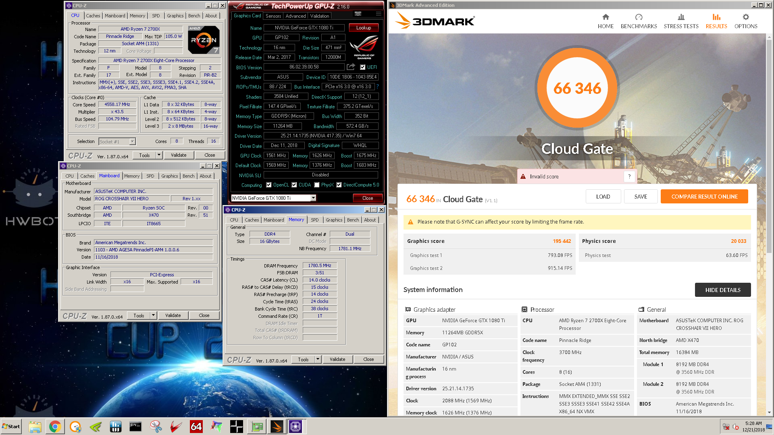Click the AIDA64 taskbar icon
This screenshot has height=435, width=774.
coord(196,427)
